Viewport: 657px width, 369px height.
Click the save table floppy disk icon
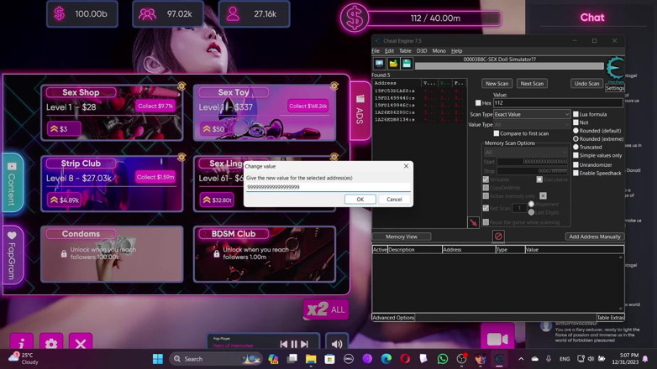[407, 64]
